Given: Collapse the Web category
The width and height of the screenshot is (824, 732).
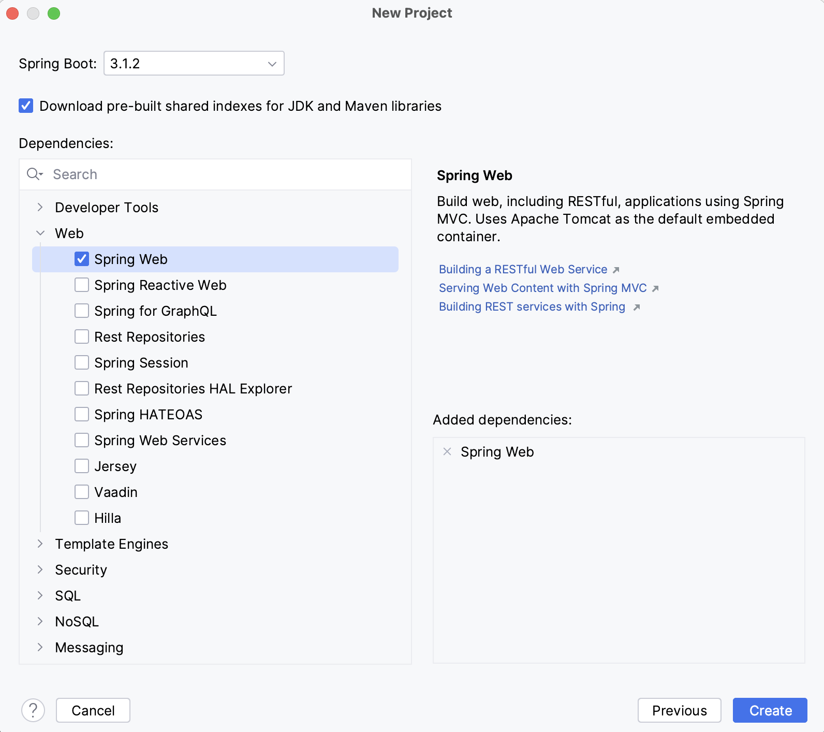Looking at the screenshot, I should pos(40,233).
